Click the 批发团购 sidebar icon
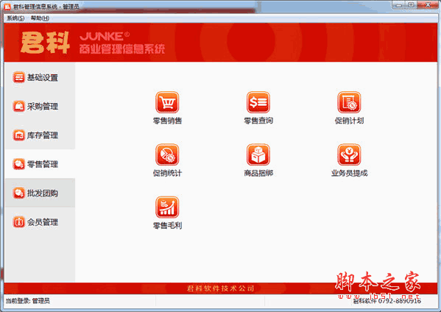This screenshot has width=441, height=312. (x=19, y=193)
